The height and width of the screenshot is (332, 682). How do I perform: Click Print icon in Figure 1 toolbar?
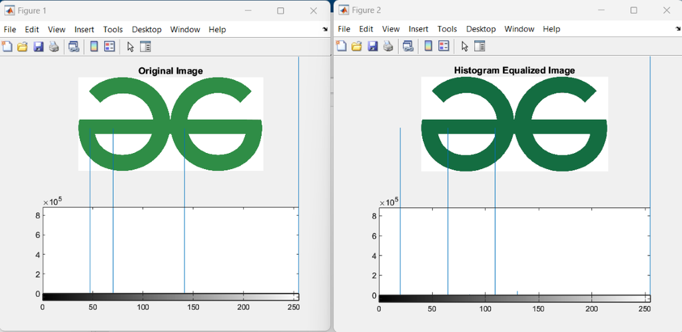coord(53,47)
